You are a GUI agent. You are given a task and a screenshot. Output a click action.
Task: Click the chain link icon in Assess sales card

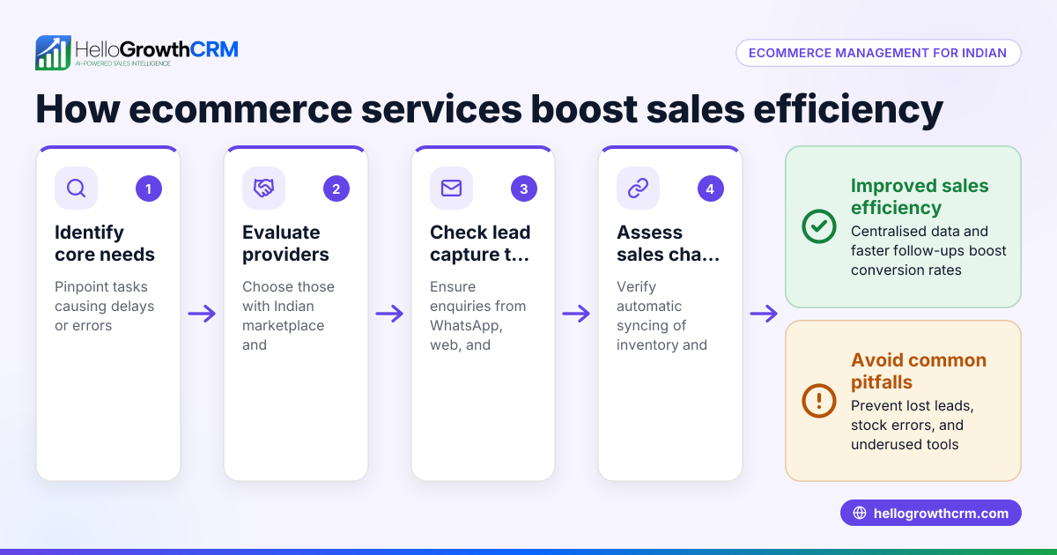click(638, 189)
